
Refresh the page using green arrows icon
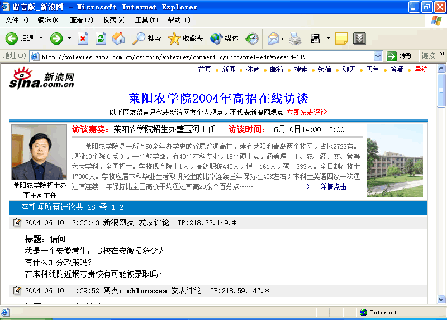[101, 38]
